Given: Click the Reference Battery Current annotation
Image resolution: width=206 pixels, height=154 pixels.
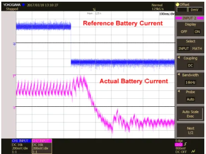Looking at the screenshot, I should [x=123, y=23].
